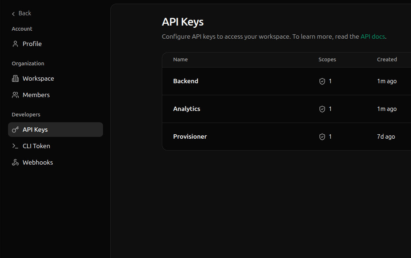The height and width of the screenshot is (258, 411).
Task: Navigate to Workspace settings
Action: pyautogui.click(x=38, y=78)
